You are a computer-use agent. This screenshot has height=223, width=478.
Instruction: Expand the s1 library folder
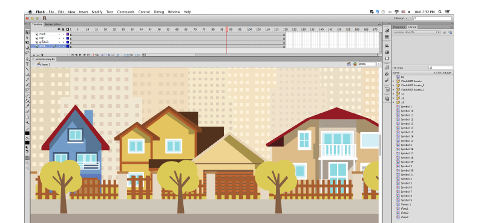point(393,94)
